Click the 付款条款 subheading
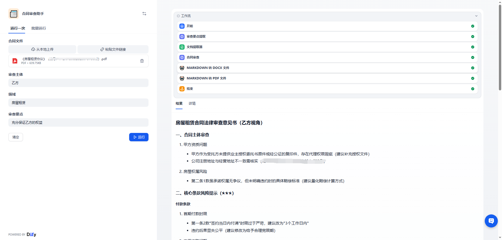This screenshot has width=502, height=240. pyautogui.click(x=183, y=204)
